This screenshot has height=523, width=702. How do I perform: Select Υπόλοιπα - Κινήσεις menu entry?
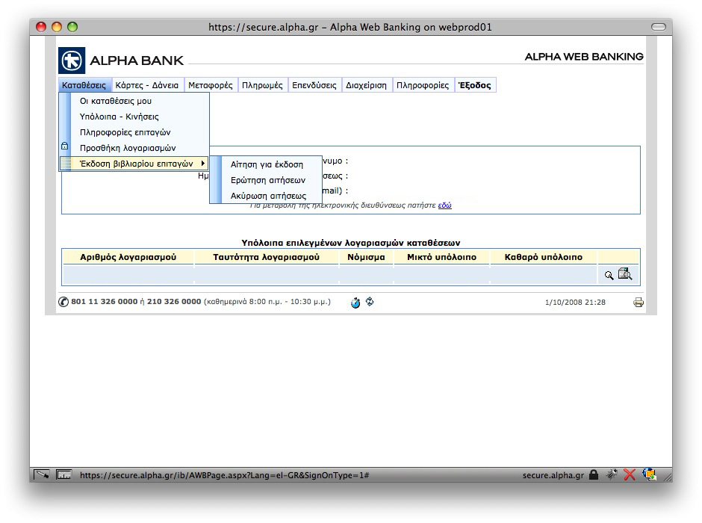[x=134, y=117]
